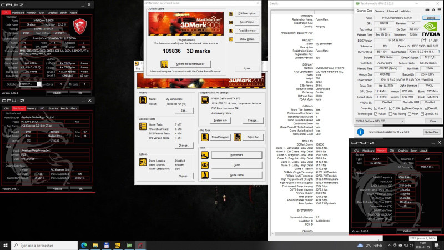Toggle the UEFI checkbox in GPU-Z
The image size is (444, 250).
[x=431, y=41]
